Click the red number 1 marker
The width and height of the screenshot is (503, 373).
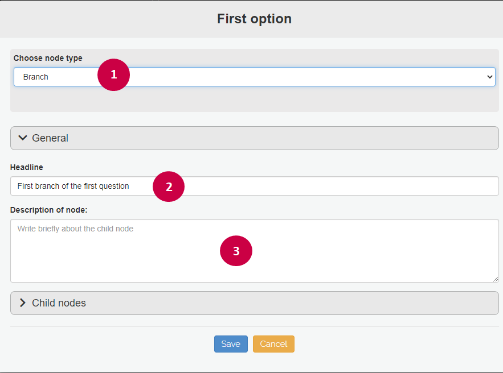[x=113, y=74]
